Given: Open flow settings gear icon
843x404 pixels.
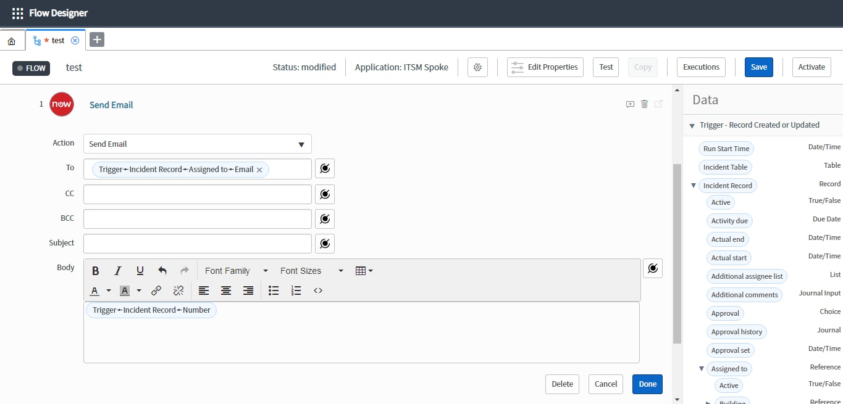Looking at the screenshot, I should click(477, 67).
